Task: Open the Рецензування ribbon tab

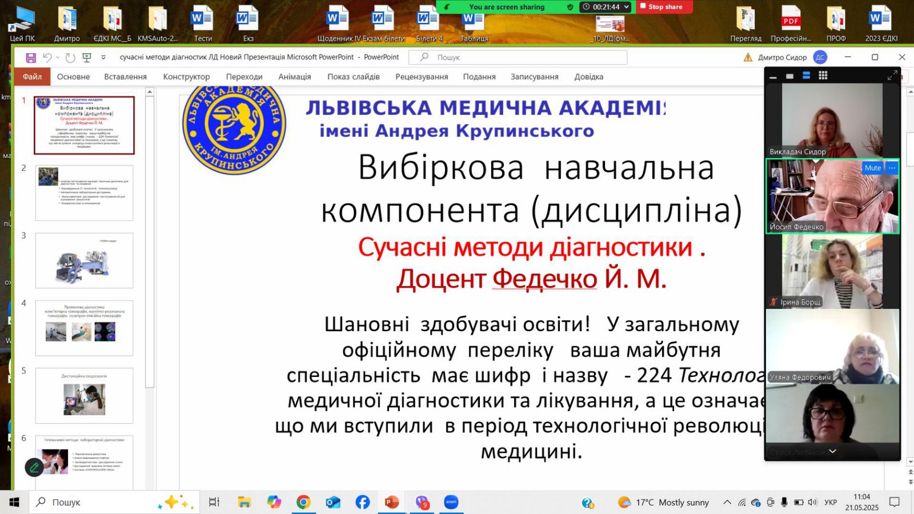Action: [x=422, y=77]
